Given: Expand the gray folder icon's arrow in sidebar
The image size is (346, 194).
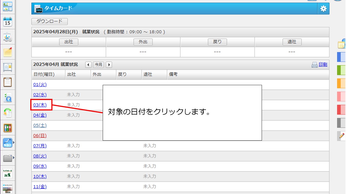Looking at the screenshot, I should click(x=14, y=158).
